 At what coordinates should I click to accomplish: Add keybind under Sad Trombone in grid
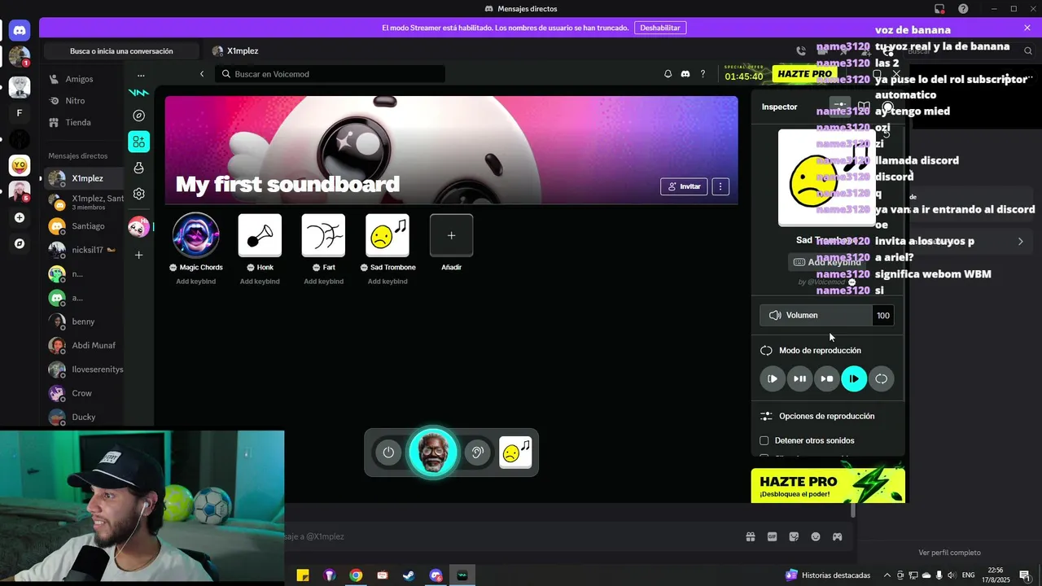387,282
